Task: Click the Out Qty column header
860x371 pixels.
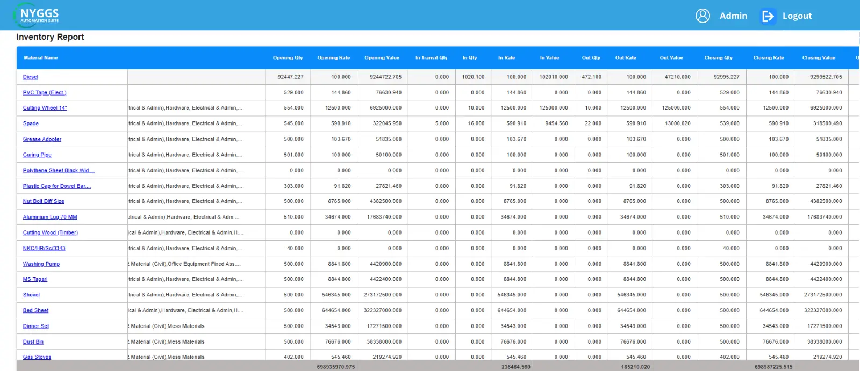Action: point(591,58)
